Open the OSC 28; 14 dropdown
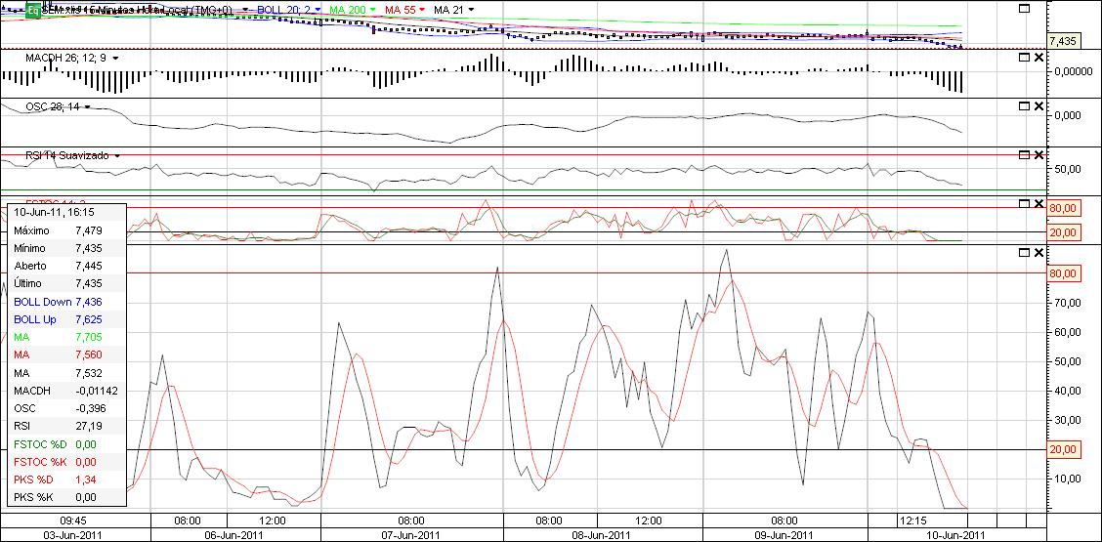This screenshot has width=1102, height=542. click(x=88, y=106)
